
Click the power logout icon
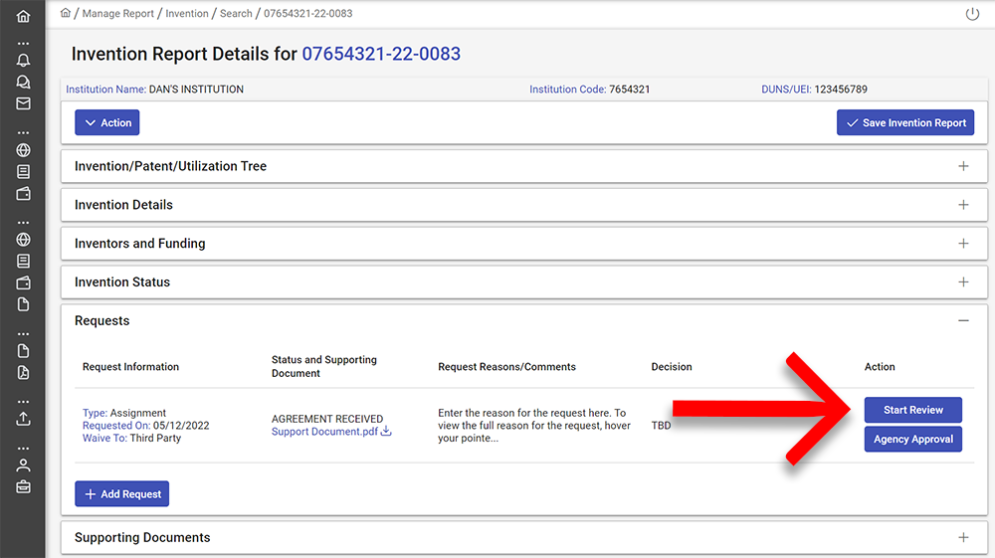click(x=972, y=14)
